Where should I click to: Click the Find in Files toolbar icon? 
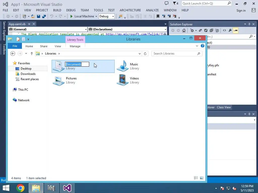point(120,16)
